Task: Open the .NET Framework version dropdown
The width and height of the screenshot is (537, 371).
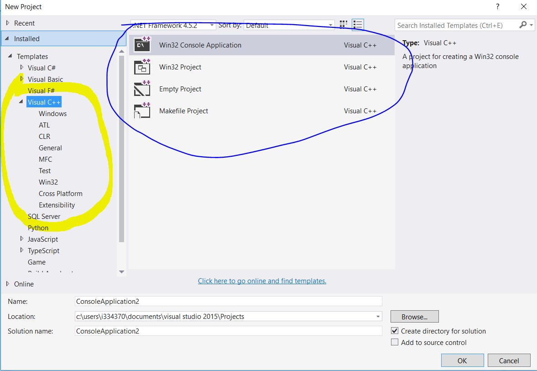Action: 173,25
